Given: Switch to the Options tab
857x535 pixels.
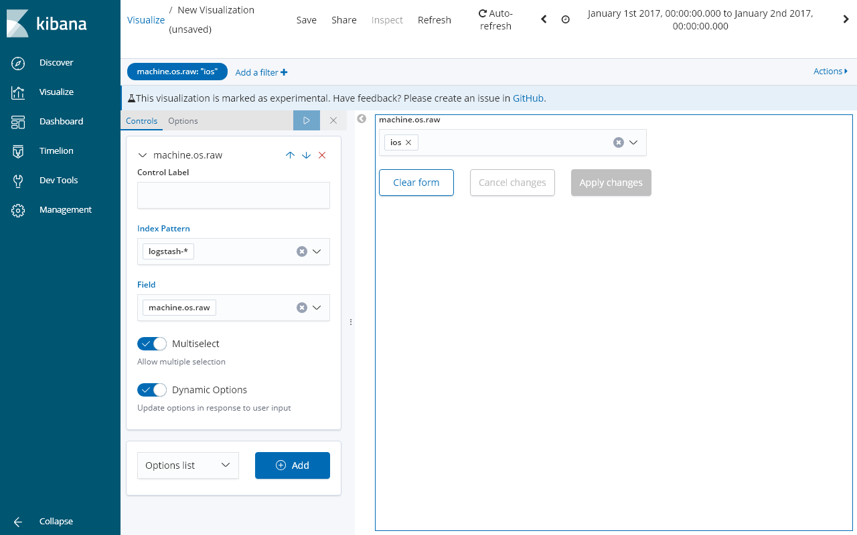Looking at the screenshot, I should click(183, 121).
